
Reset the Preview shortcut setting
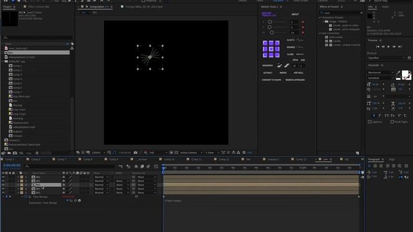[x=409, y=58]
